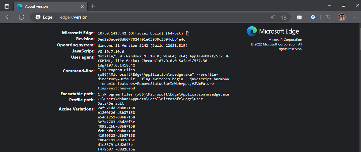This screenshot has width=361, height=152.
Task: Click Profile path C:\Users\dshan value
Action: coord(150,101)
